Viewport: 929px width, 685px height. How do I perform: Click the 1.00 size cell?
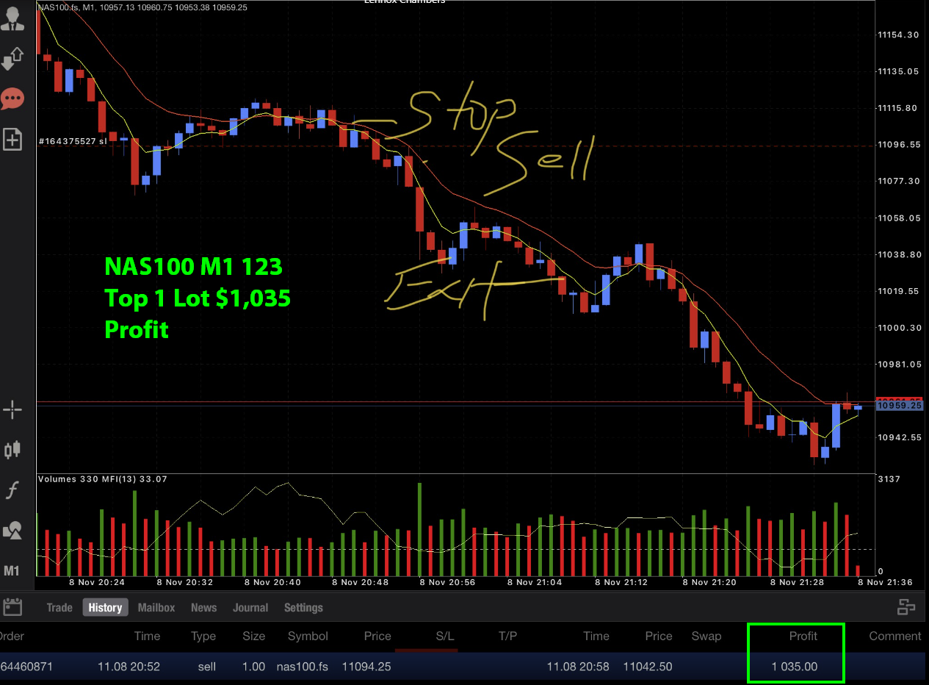pos(254,667)
